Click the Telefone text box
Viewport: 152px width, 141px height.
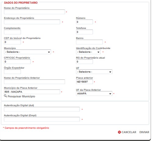coord(84,32)
